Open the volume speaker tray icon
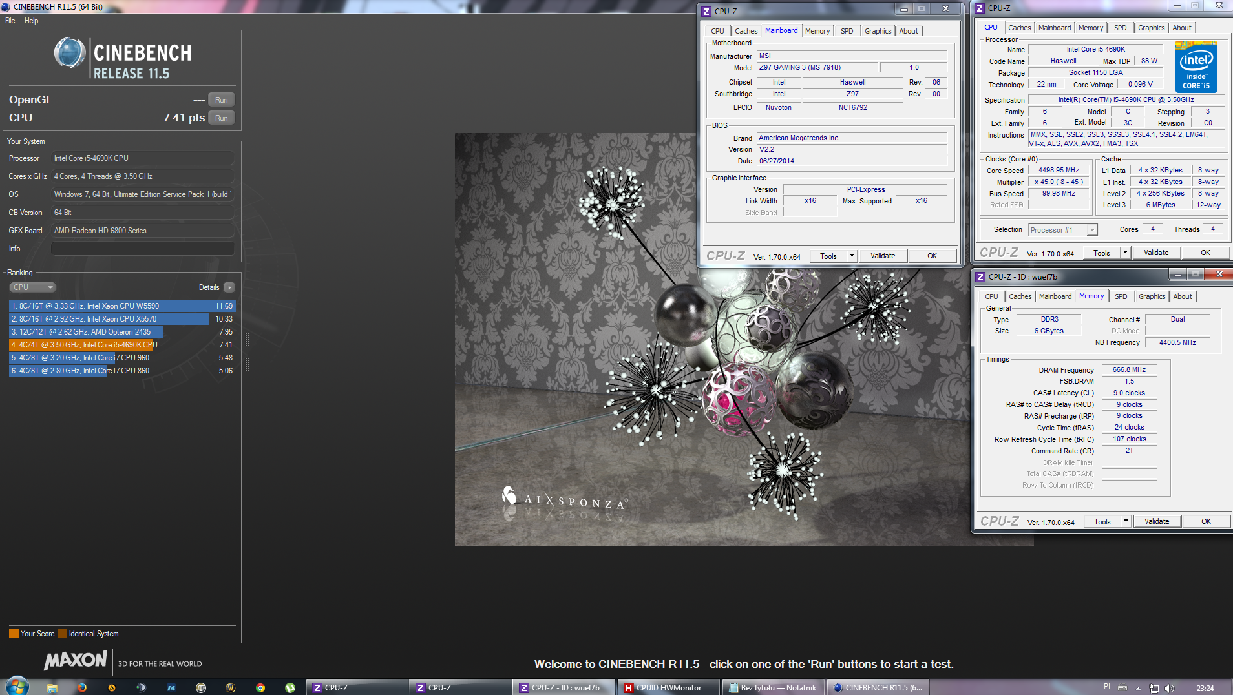 1170,688
